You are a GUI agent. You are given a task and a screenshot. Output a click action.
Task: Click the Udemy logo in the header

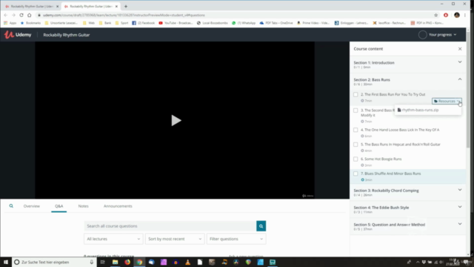pos(18,35)
